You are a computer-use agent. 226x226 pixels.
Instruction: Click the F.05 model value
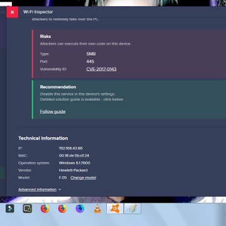tap(63, 178)
